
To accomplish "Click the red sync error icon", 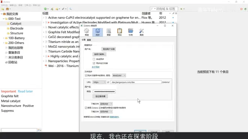I will click(x=241, y=9).
